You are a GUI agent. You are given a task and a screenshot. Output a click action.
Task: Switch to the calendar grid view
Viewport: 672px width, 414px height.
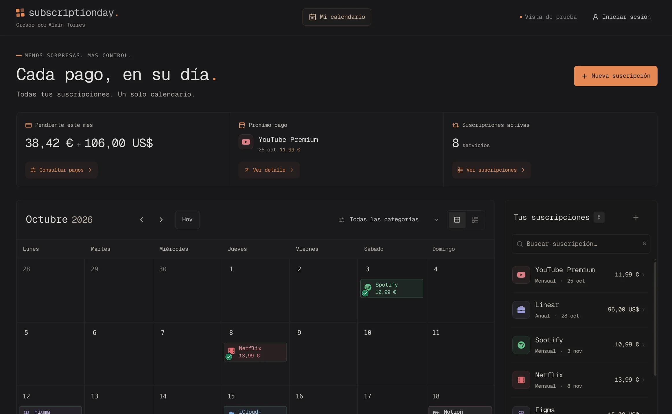[457, 220]
